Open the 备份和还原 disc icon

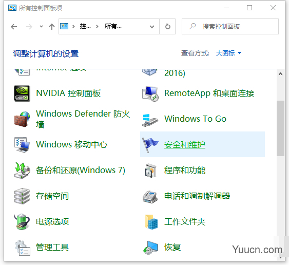[x=22, y=171]
